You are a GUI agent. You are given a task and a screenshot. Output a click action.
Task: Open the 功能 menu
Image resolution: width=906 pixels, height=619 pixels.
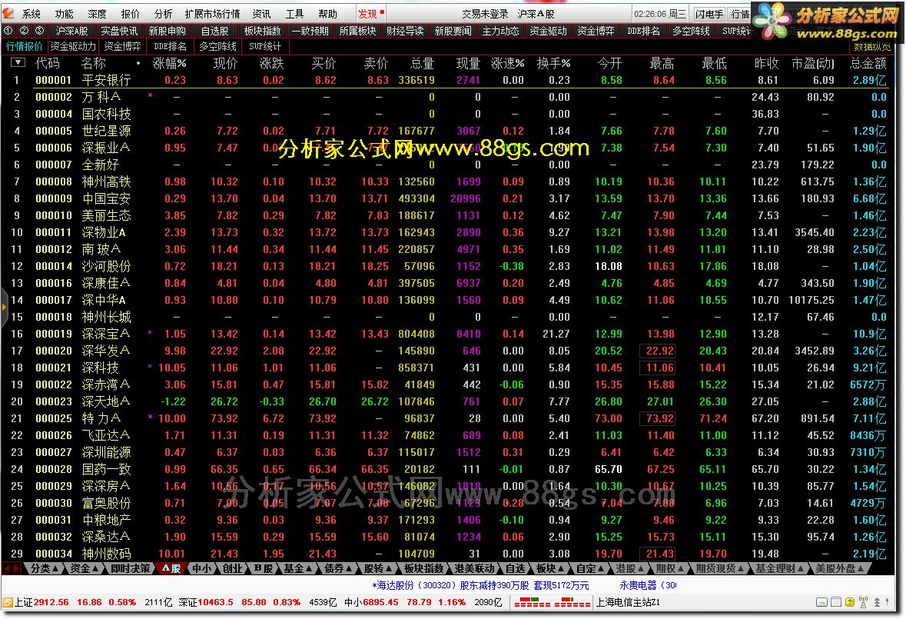(x=64, y=14)
